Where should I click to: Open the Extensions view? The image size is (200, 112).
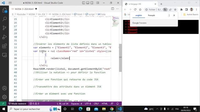pos(4,46)
